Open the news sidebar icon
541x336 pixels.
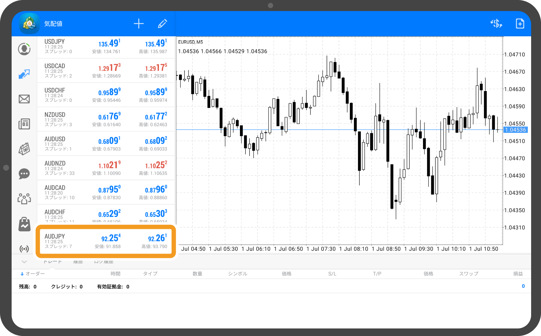(24, 124)
